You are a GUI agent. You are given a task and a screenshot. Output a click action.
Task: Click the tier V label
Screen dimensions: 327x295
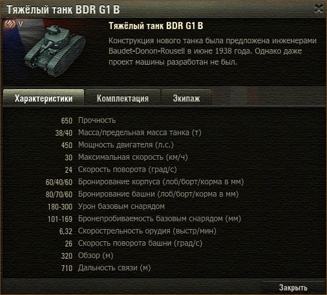click(x=21, y=24)
